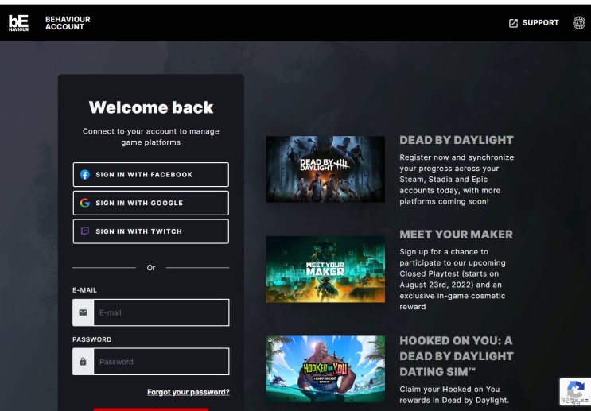Click the HOOKED ON YOU dating sim heading
This screenshot has height=411, width=591.
[x=457, y=356]
